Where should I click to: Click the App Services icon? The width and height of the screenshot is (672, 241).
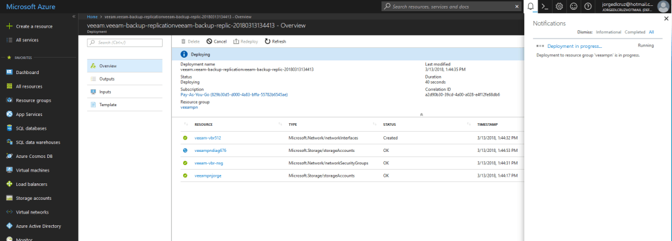[9, 114]
